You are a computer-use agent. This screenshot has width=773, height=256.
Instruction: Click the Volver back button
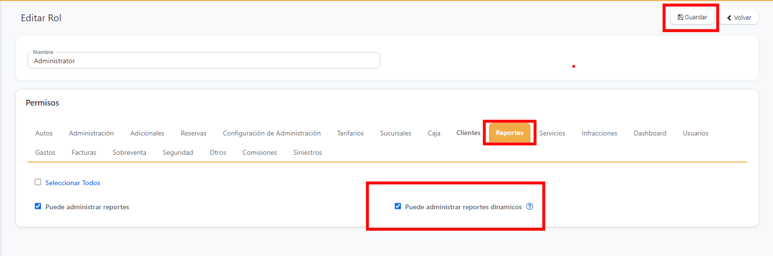(x=739, y=18)
